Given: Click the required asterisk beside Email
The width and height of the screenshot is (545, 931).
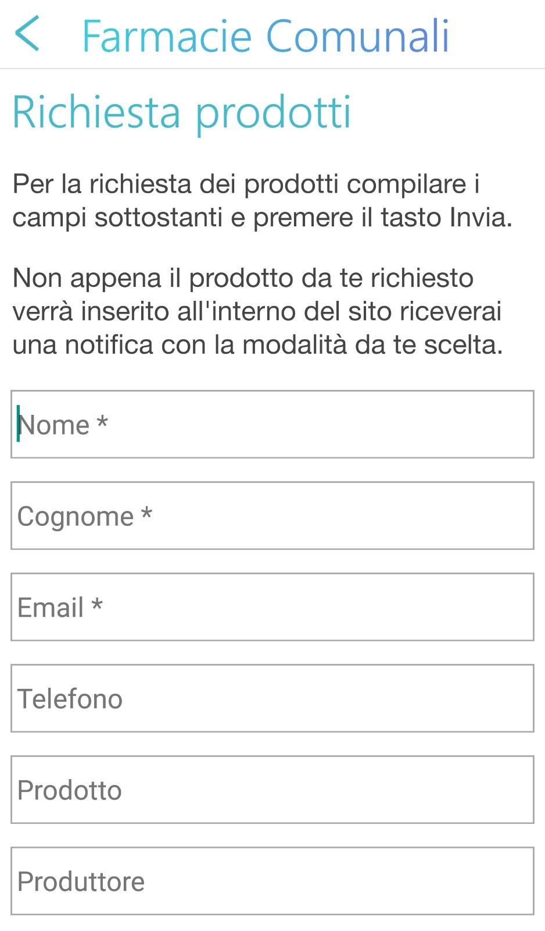Looking at the screenshot, I should point(97,604).
